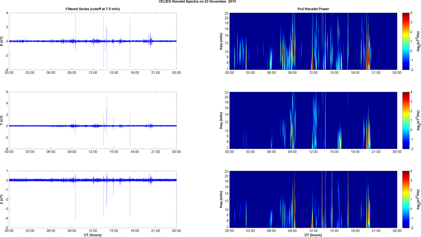Click the bottom Pc4 wavelet spectrogram
Viewport: 421px width, 237px height.
[x=313, y=199]
